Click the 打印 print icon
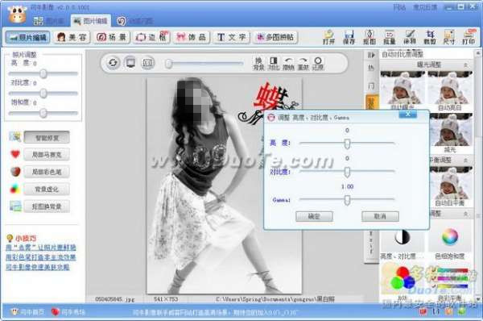 pos(469,37)
